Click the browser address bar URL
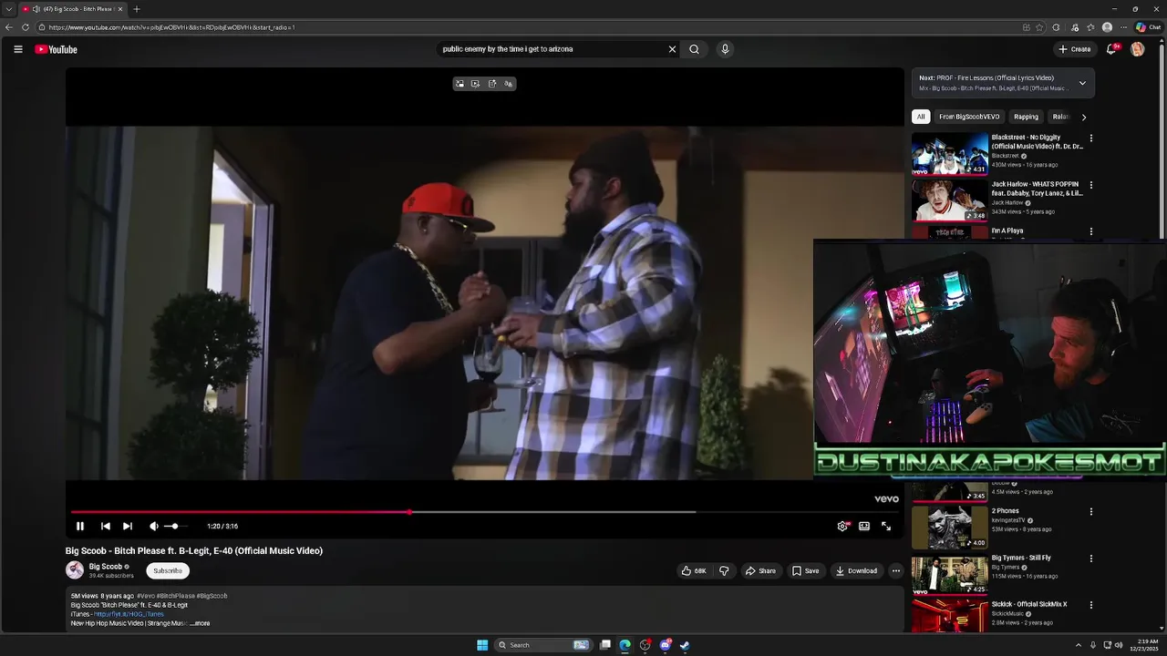The width and height of the screenshot is (1167, 656). click(x=171, y=27)
